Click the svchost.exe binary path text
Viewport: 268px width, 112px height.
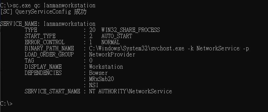pos(169,48)
